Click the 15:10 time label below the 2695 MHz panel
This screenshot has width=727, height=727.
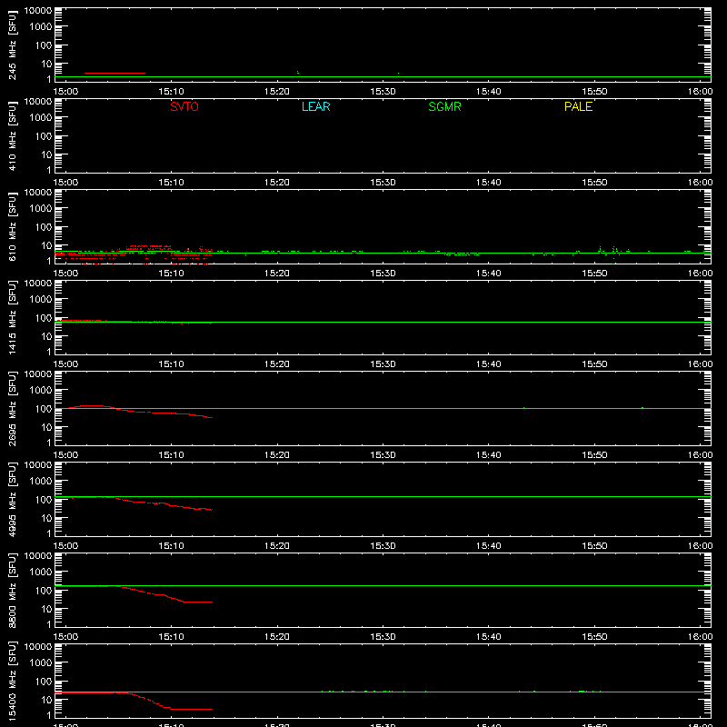pos(171,455)
